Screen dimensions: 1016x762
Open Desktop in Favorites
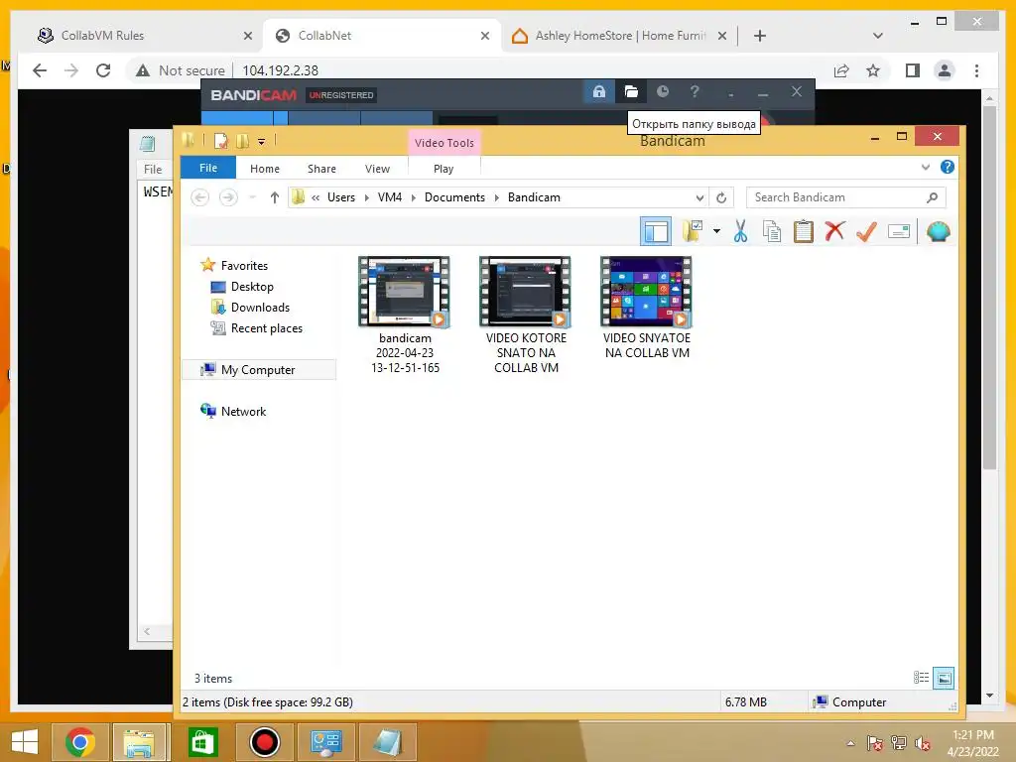252,287
